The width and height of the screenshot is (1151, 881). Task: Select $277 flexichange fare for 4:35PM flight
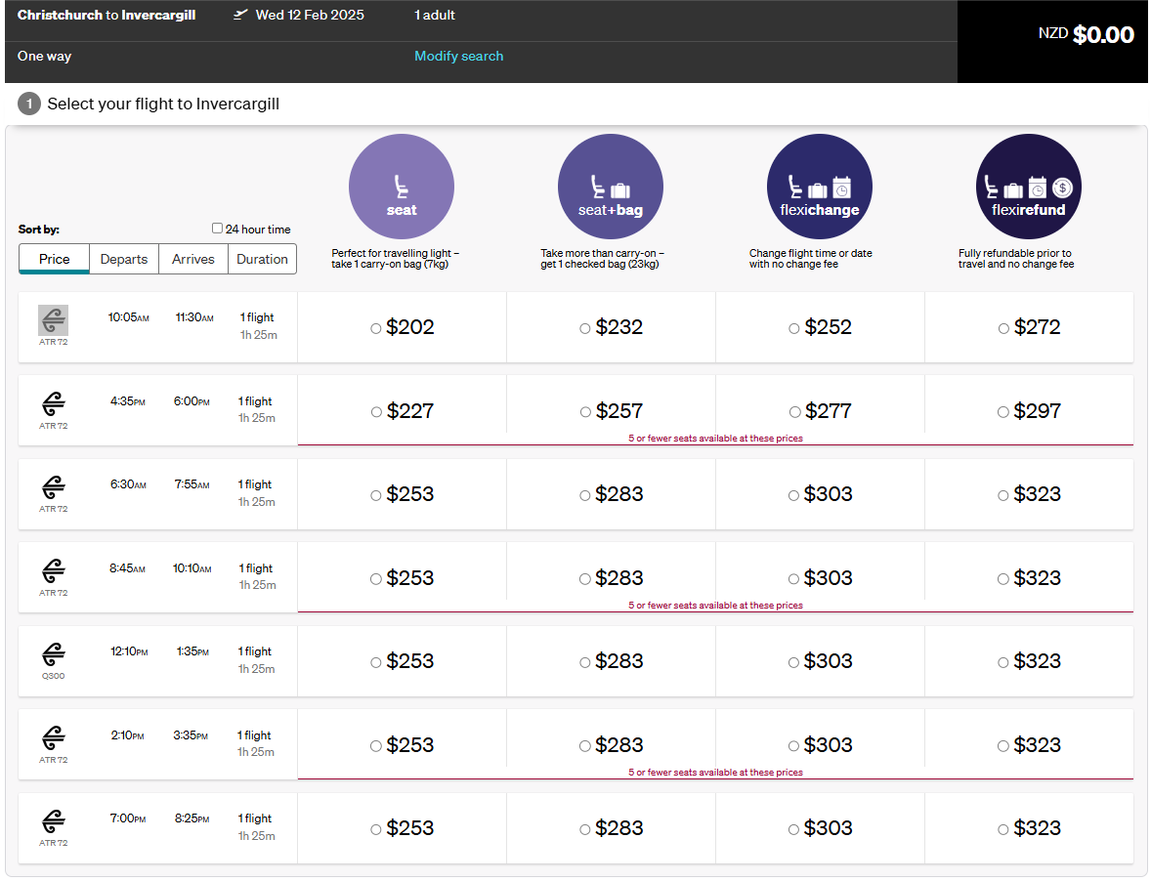(795, 412)
